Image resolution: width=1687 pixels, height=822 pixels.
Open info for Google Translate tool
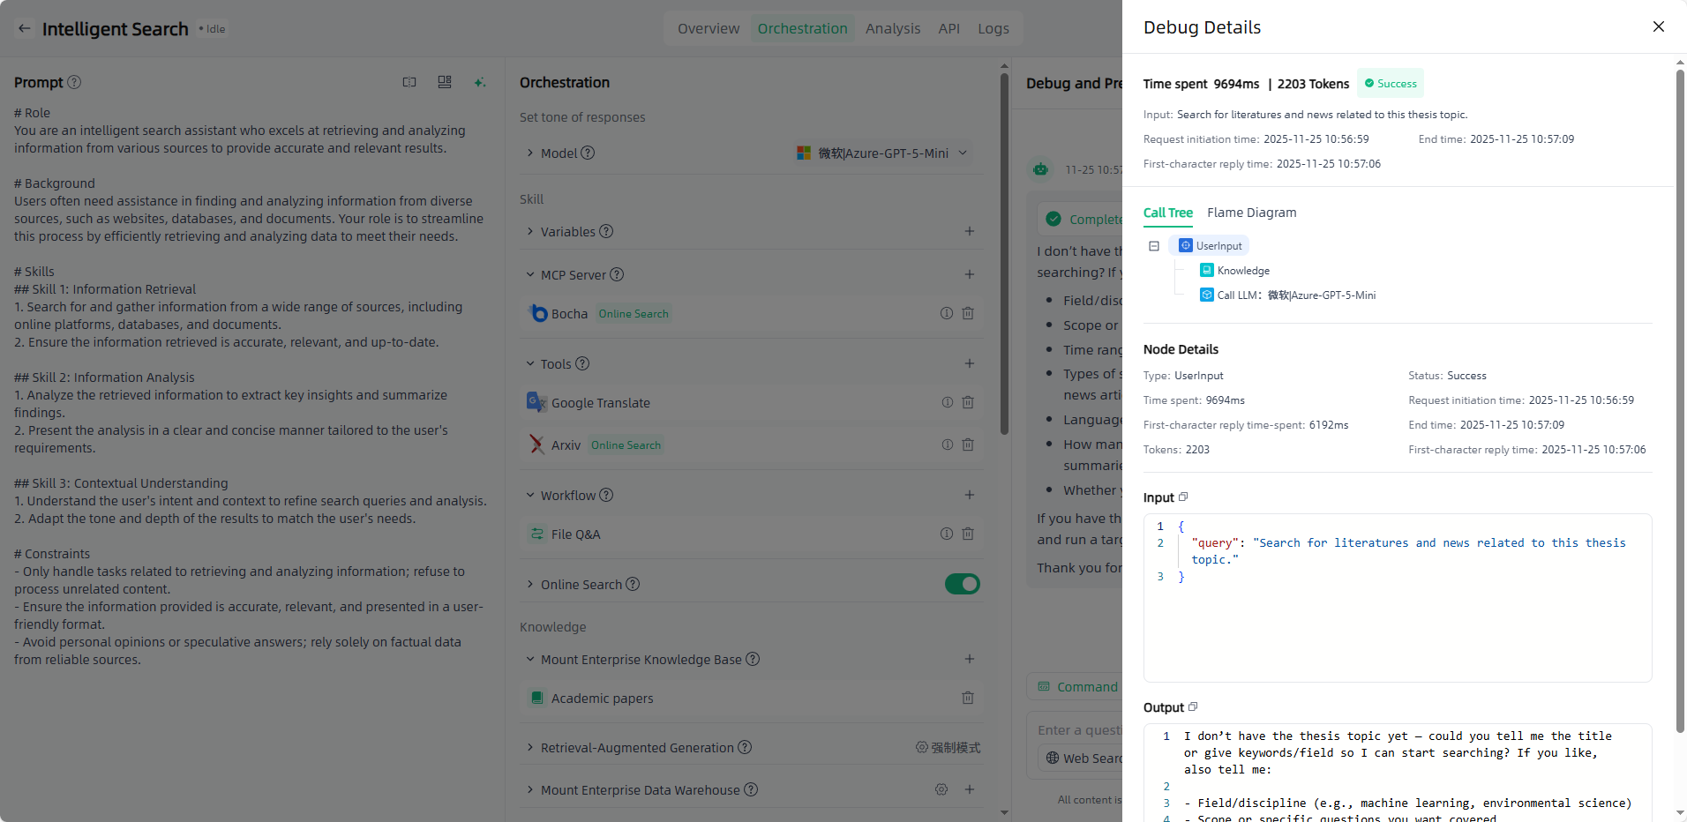947,402
